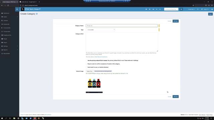Click the Reports chart icon in sidebar
The width and height of the screenshot is (214, 120).
click(2, 50)
